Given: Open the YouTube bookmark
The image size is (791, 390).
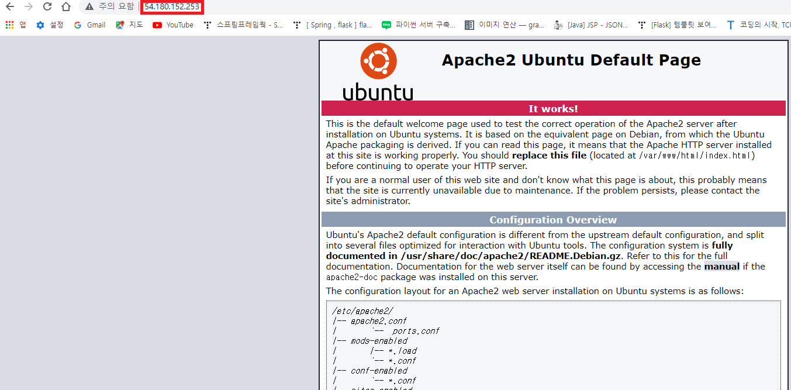Looking at the screenshot, I should pyautogui.click(x=173, y=25).
